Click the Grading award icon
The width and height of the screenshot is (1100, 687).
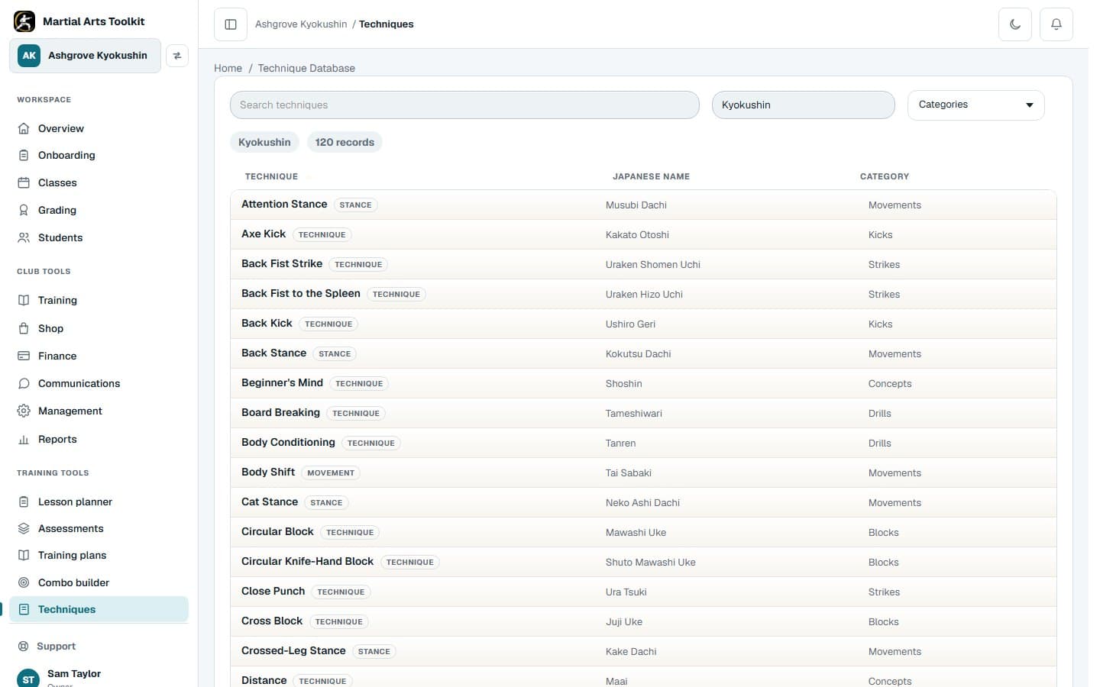coord(24,210)
